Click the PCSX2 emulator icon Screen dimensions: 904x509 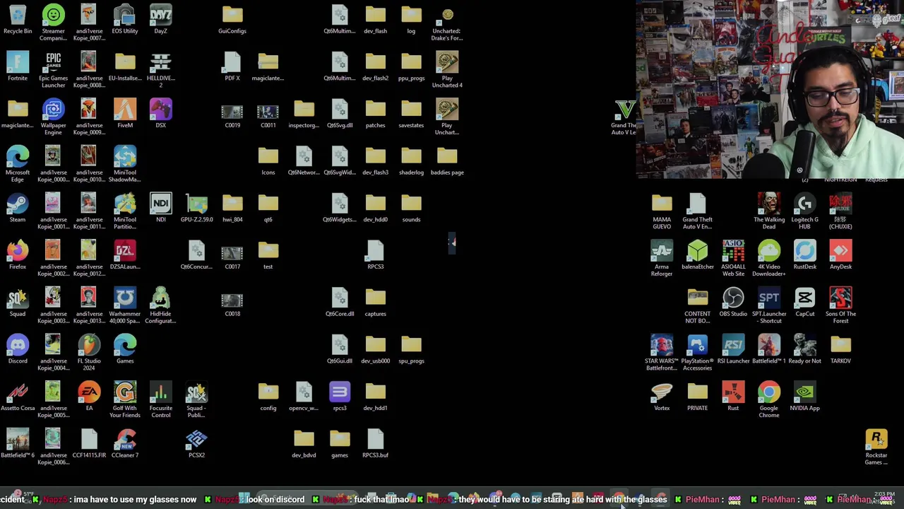click(196, 444)
